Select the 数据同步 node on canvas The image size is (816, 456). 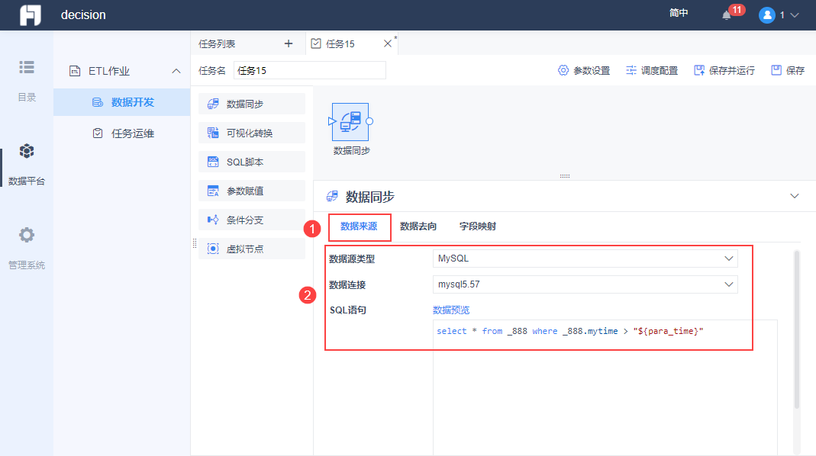tap(350, 122)
